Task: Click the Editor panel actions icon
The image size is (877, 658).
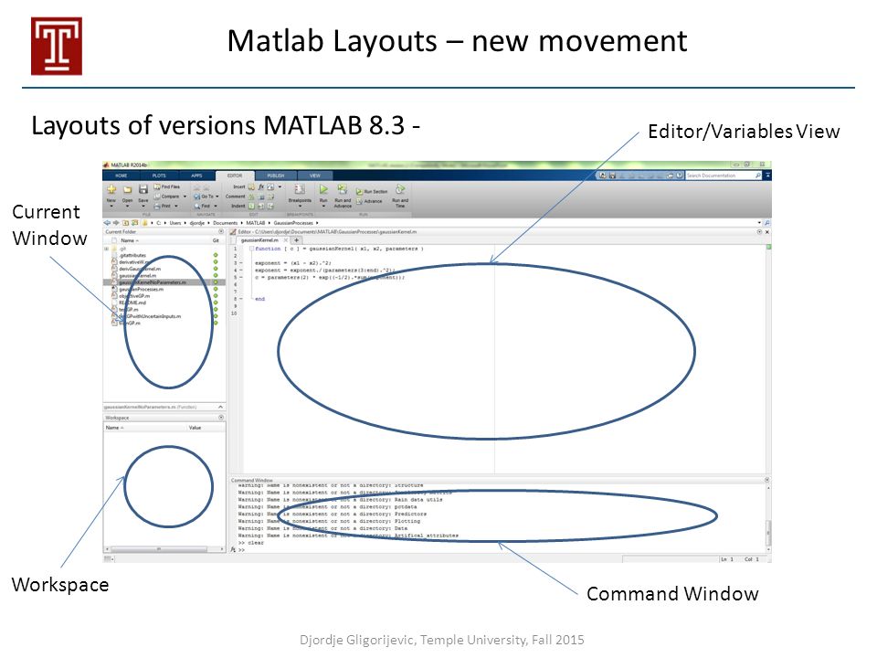Action: click(x=759, y=231)
